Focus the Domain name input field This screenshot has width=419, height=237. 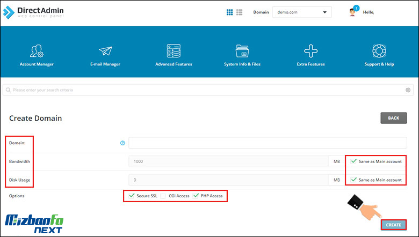[268, 143]
